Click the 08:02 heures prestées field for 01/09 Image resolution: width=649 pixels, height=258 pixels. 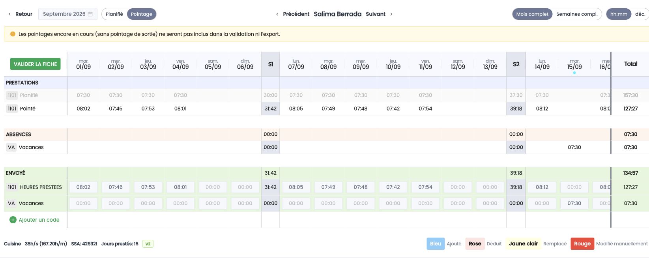(83, 187)
